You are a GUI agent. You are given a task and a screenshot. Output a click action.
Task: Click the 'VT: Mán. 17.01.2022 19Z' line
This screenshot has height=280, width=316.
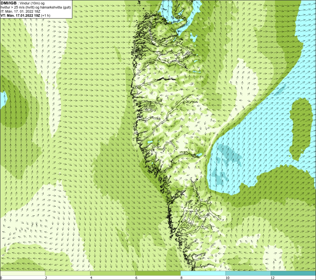point(26,15)
